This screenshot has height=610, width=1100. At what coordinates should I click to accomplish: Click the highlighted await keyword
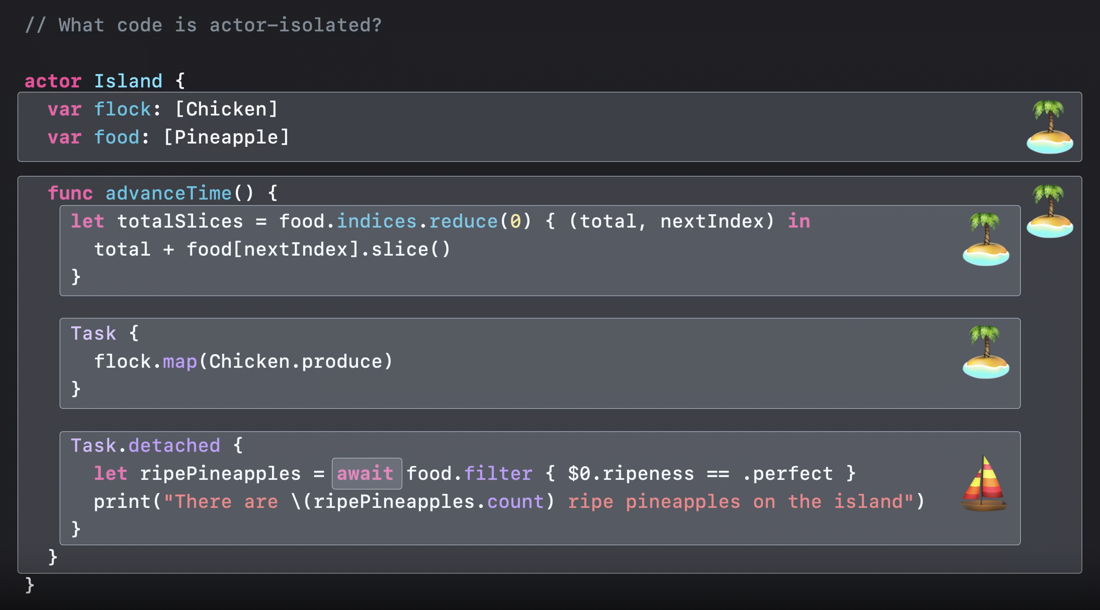(x=366, y=474)
